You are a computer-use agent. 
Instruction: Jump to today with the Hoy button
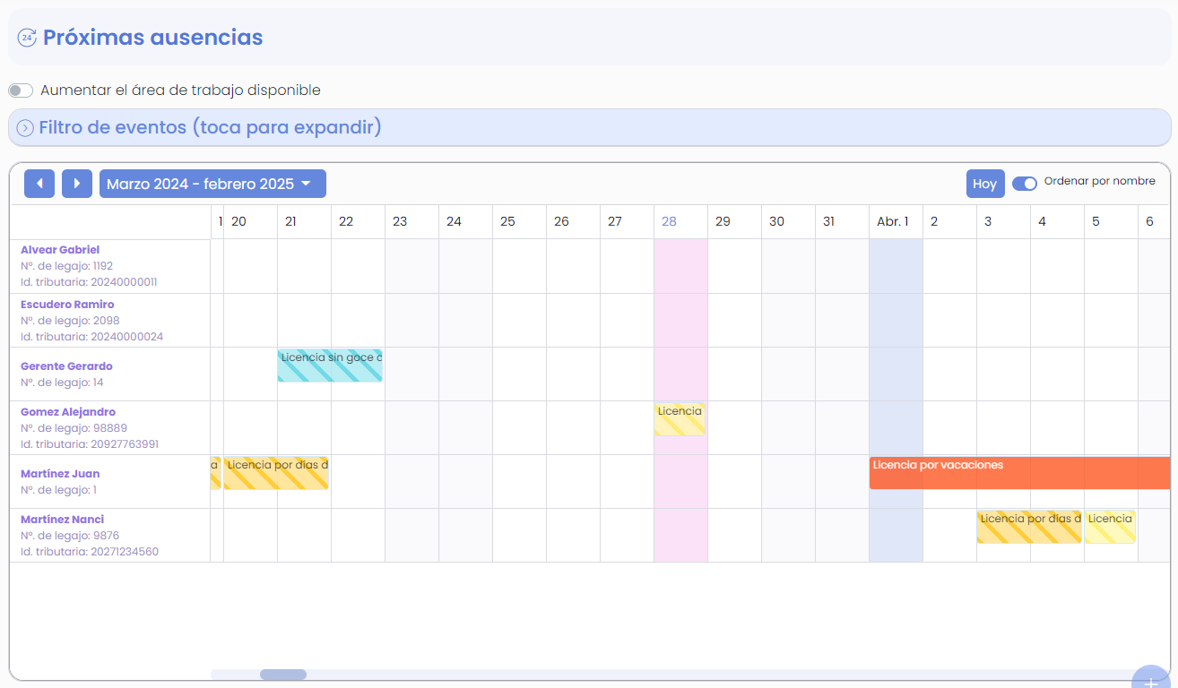(x=984, y=184)
